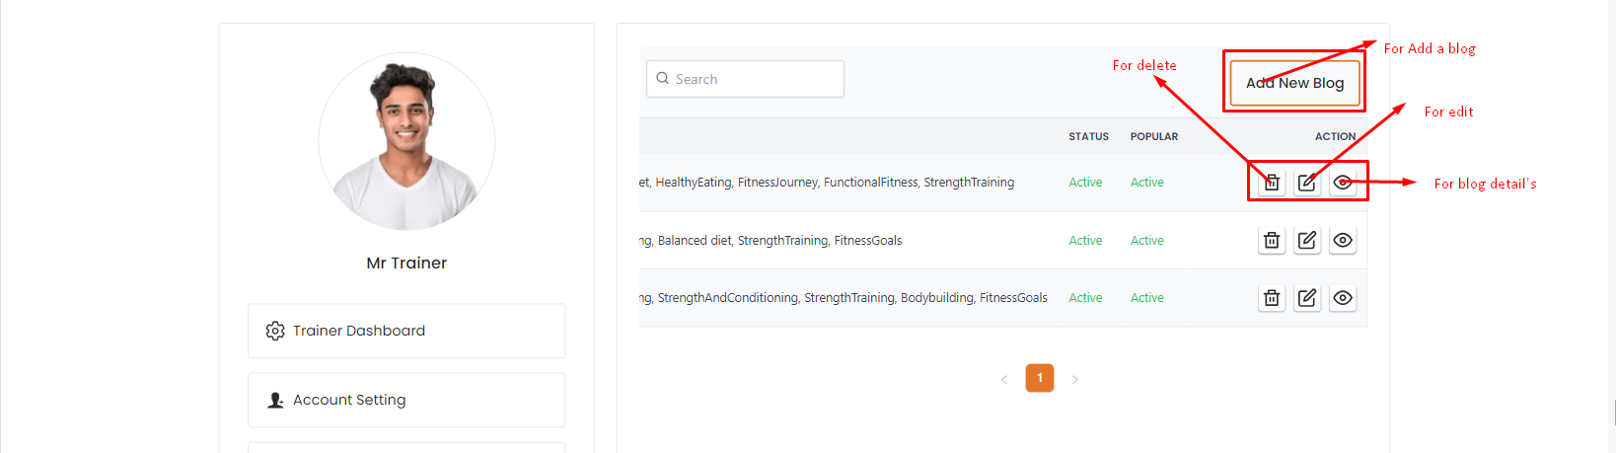This screenshot has width=1616, height=453.
Task: Click the gear icon beside Trainer Dashboard
Action: point(275,331)
